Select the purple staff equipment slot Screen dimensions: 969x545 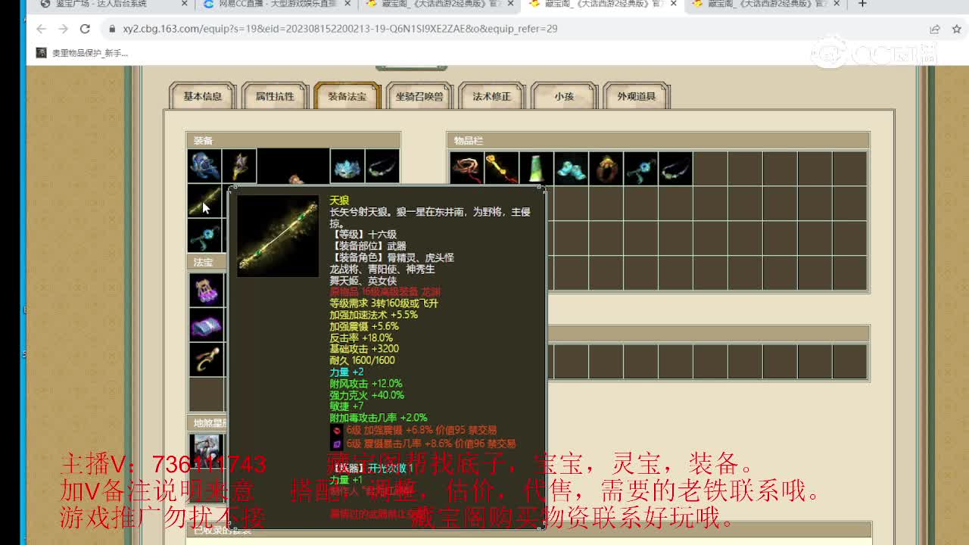(240, 167)
